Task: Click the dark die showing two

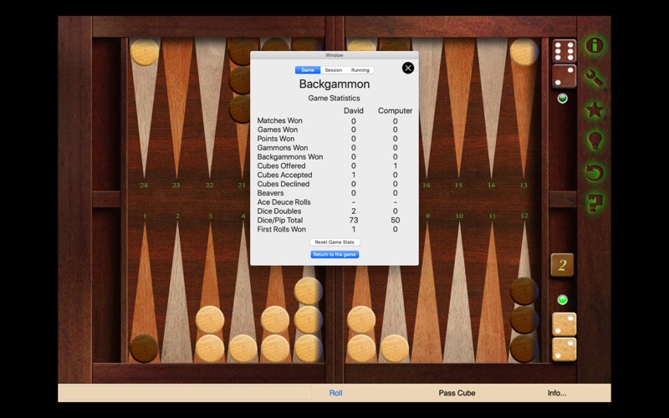Action: click(x=564, y=76)
